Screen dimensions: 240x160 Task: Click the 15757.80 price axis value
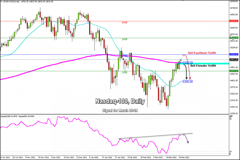coord(234,34)
